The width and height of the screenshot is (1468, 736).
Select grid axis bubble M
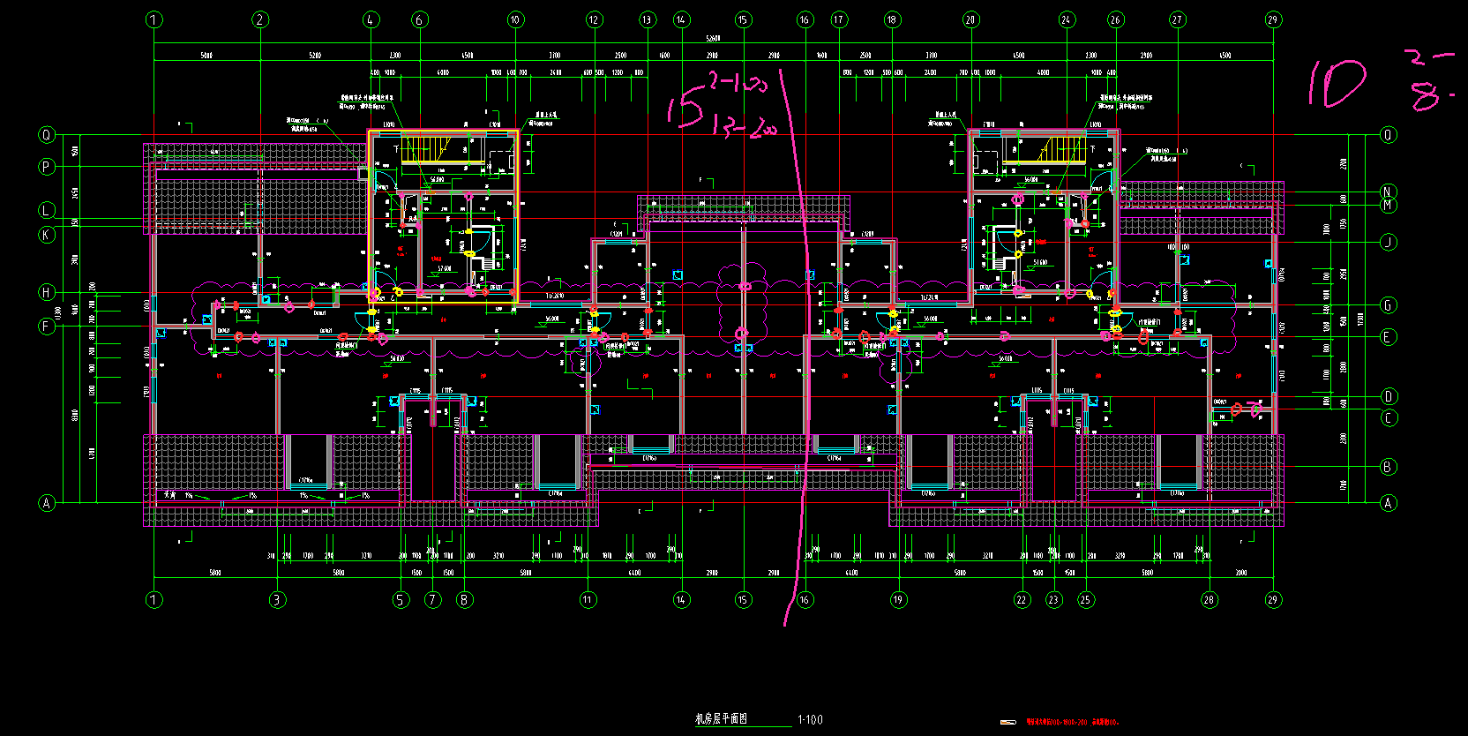[1388, 206]
